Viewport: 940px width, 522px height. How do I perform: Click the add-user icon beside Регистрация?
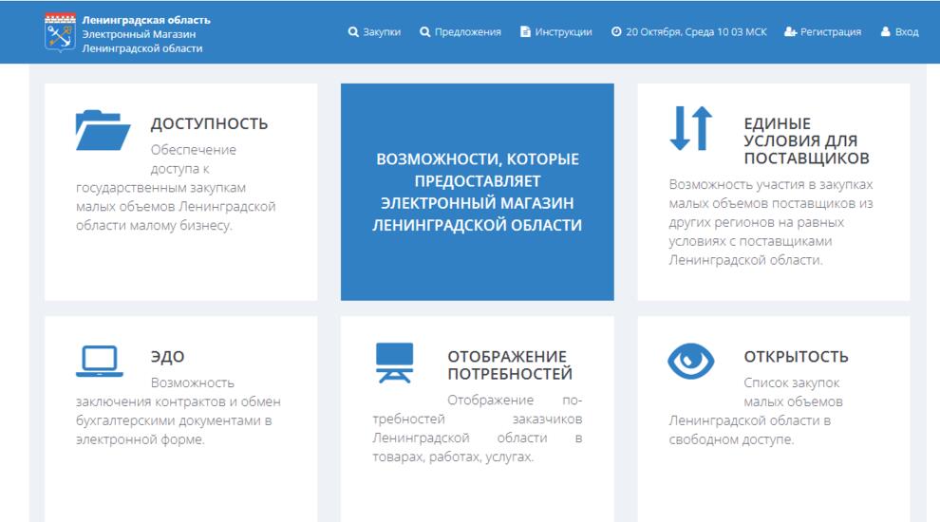click(790, 31)
